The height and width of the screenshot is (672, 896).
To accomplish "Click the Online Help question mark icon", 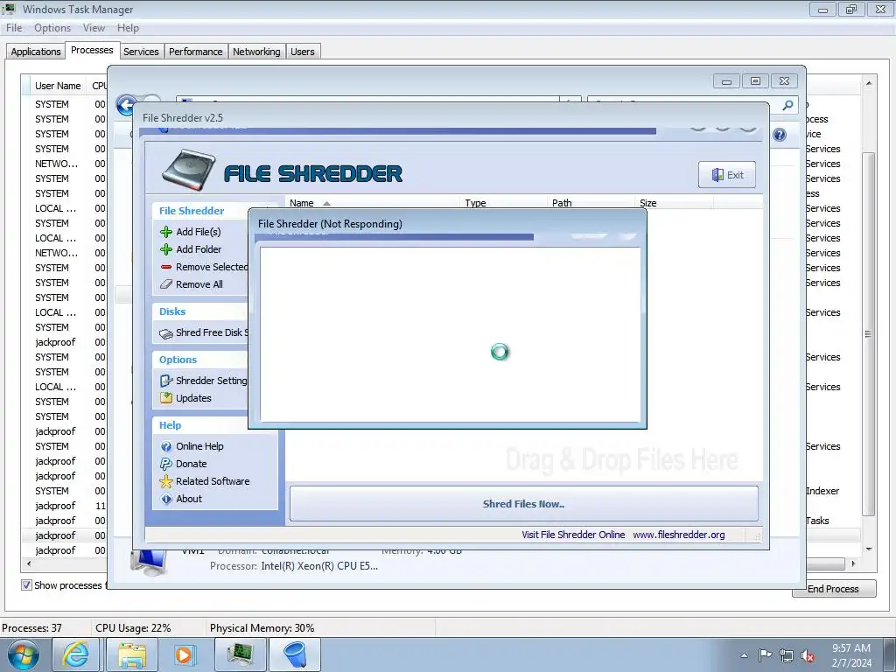I will click(165, 446).
